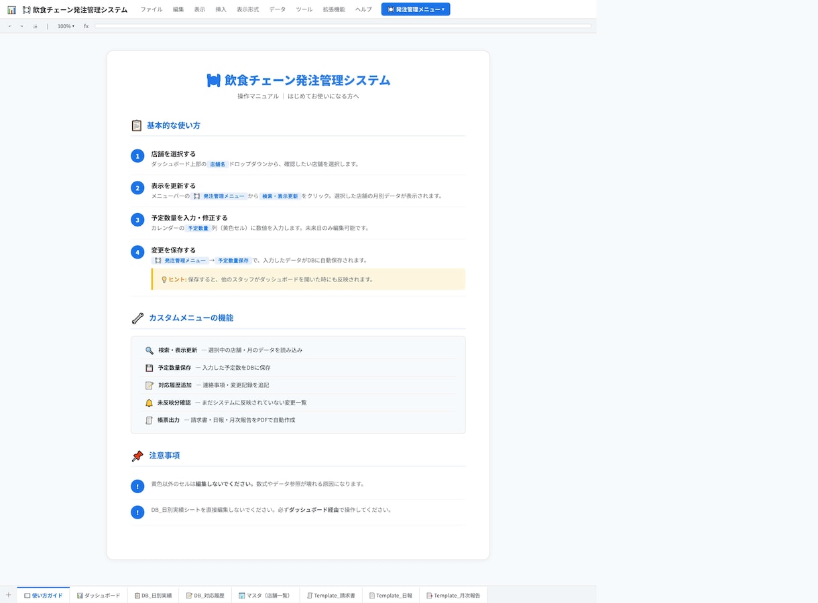Click the 対応履歴追加 label in the menu list
Image resolution: width=818 pixels, height=603 pixels.
point(175,385)
